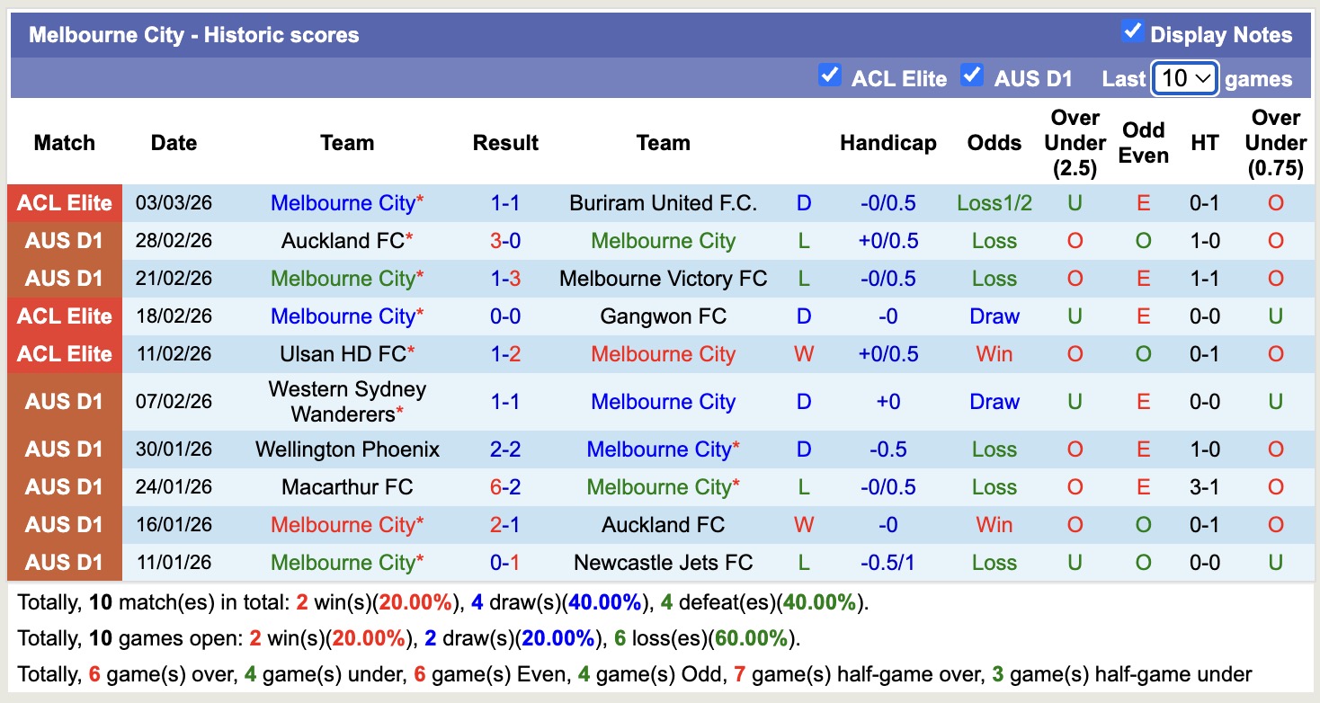Uncheck the AUS D1 filter checkbox

click(972, 76)
